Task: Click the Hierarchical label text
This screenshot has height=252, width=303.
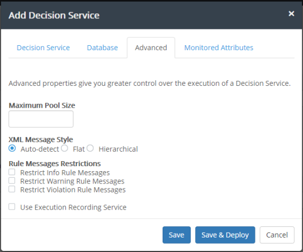Action: click(118, 149)
